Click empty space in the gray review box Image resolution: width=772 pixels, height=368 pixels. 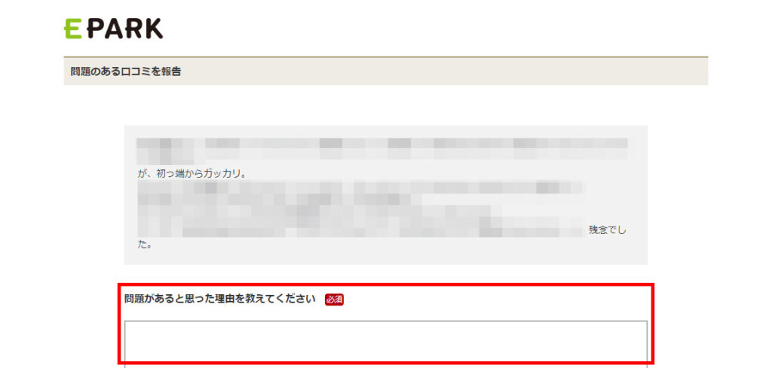394,251
